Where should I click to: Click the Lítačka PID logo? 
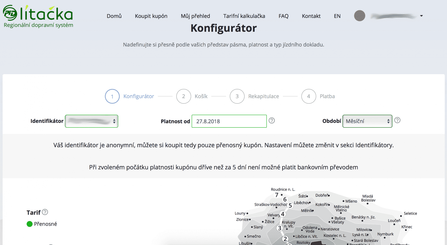point(38,15)
